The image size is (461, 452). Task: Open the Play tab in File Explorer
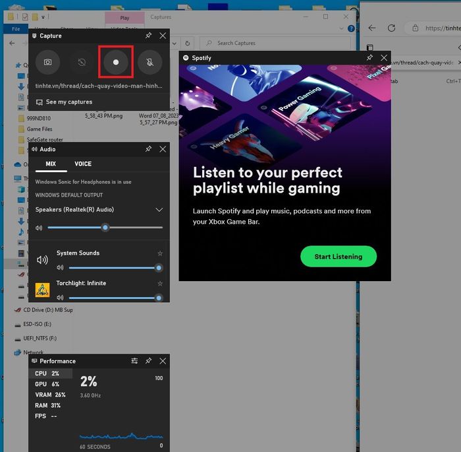124,18
